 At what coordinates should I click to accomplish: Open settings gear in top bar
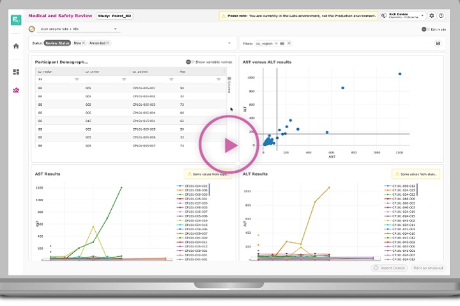coord(432,15)
